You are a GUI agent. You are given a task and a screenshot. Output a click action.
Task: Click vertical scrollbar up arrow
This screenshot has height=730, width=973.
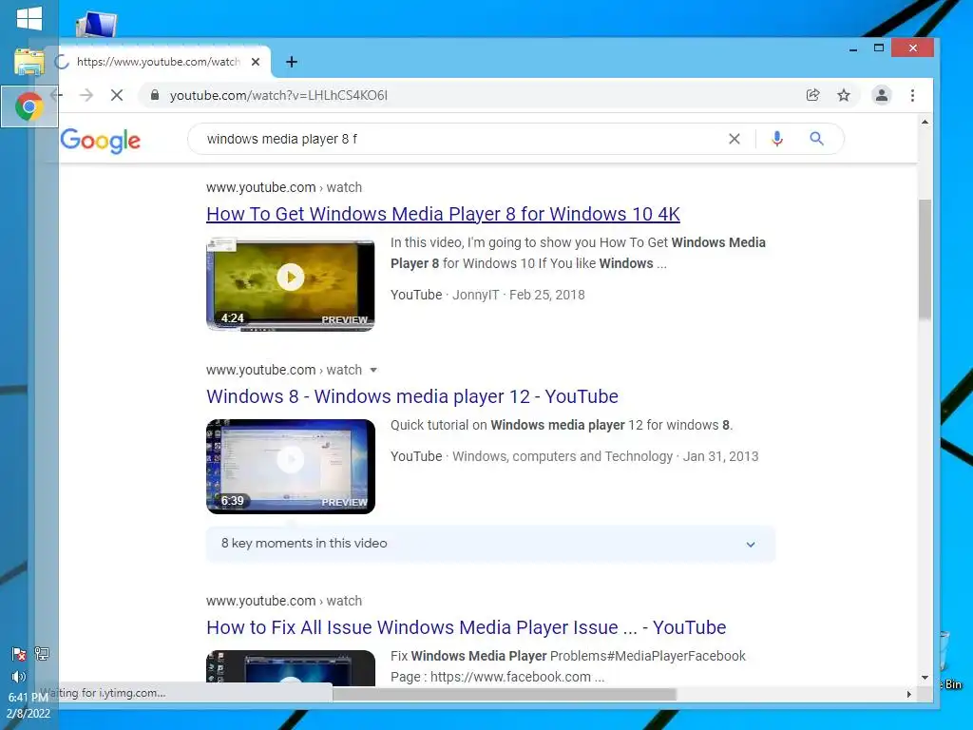click(x=925, y=122)
